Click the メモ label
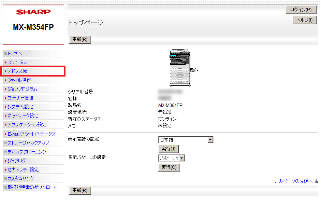 (x=72, y=126)
